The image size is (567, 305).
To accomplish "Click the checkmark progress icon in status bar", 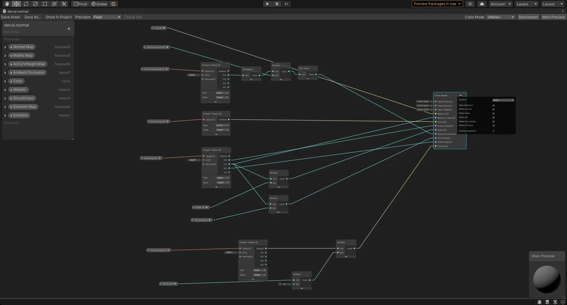I will pos(563,302).
